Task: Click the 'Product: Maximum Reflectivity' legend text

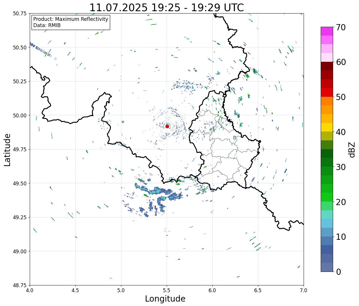Action: pyautogui.click(x=71, y=19)
